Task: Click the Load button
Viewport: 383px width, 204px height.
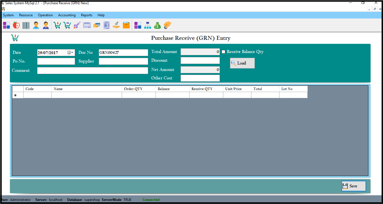Action: [x=242, y=63]
